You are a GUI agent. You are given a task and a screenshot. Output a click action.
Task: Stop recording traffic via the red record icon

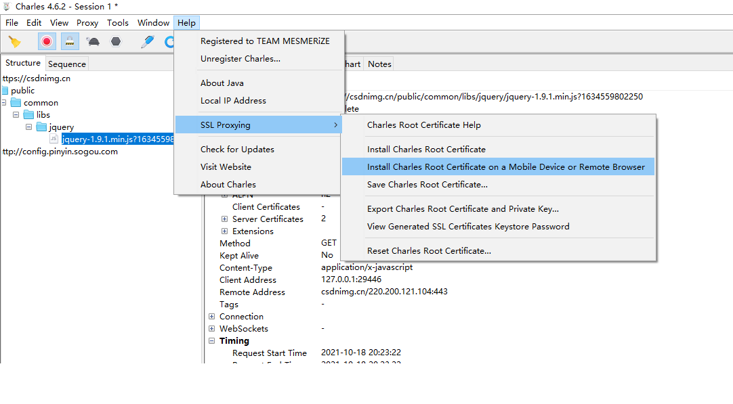47,41
